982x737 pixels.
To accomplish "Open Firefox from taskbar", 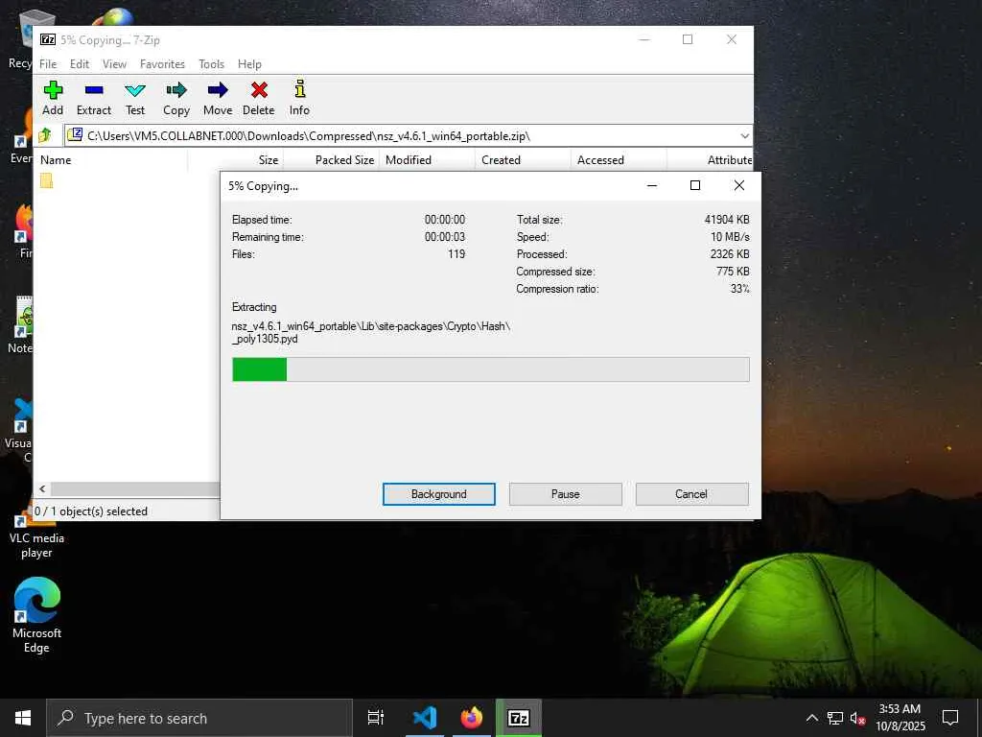I will point(472,717).
